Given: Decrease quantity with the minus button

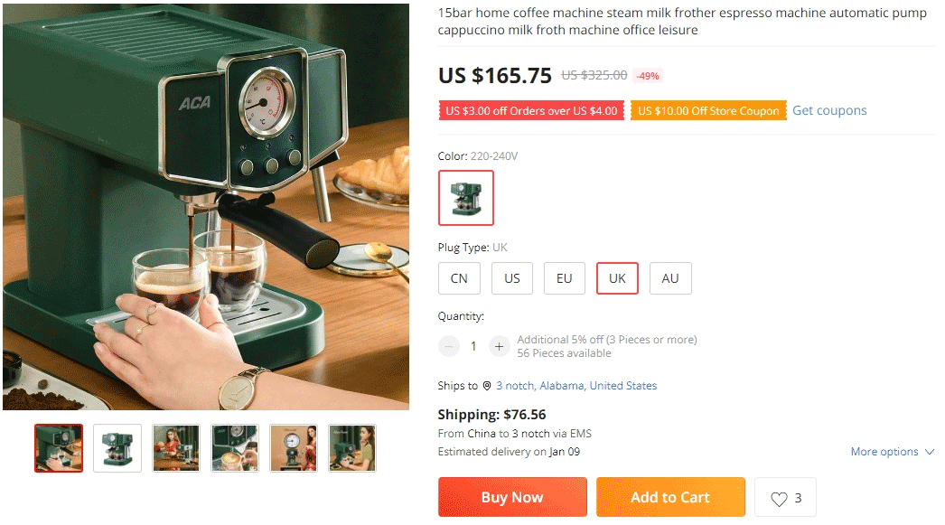Looking at the screenshot, I should [x=449, y=346].
